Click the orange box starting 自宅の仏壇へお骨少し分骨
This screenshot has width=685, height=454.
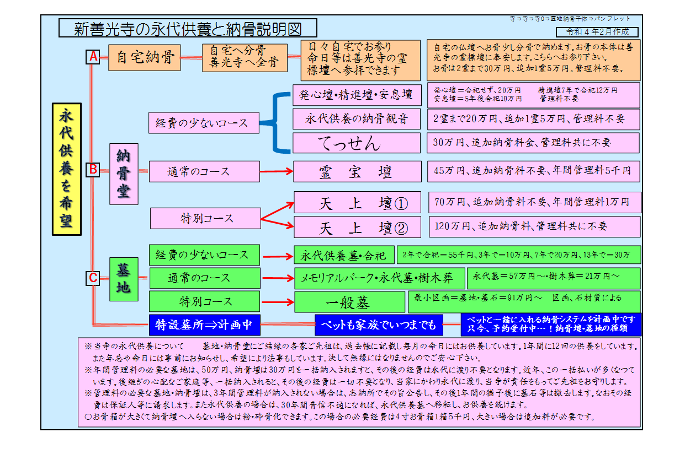[x=533, y=60]
